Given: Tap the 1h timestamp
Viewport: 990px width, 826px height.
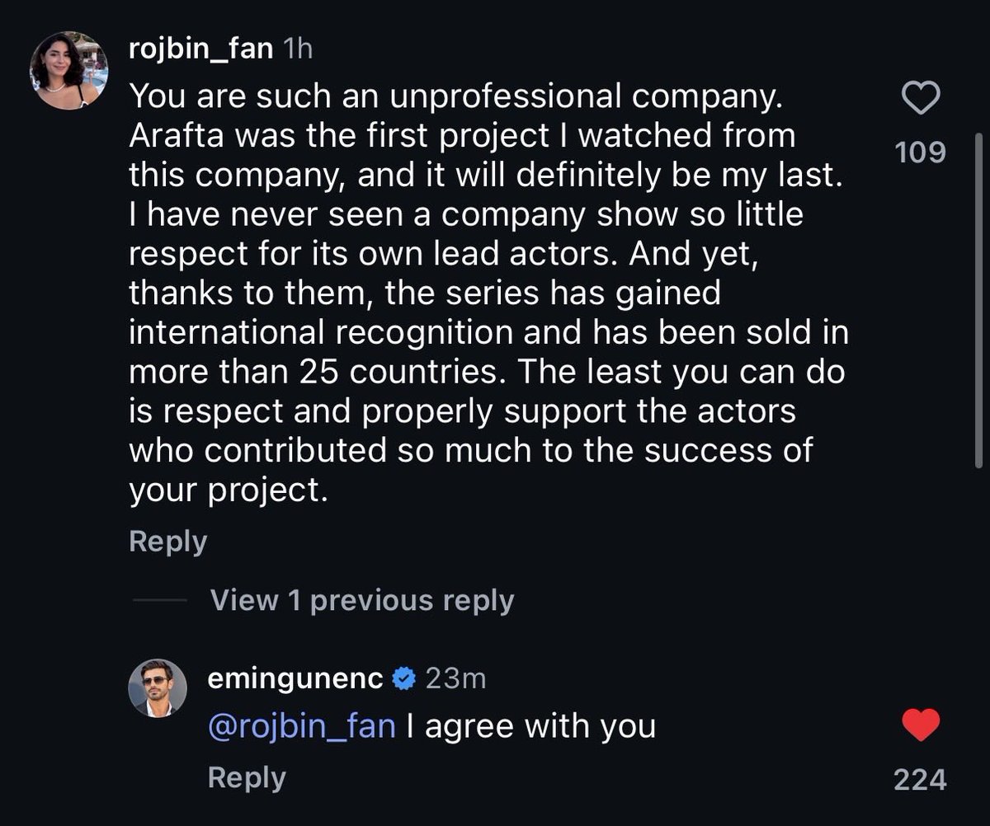Looking at the screenshot, I should tap(297, 49).
